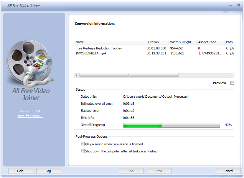
Task: Enable playing a sound when conversion finishes
Action: tap(83, 144)
